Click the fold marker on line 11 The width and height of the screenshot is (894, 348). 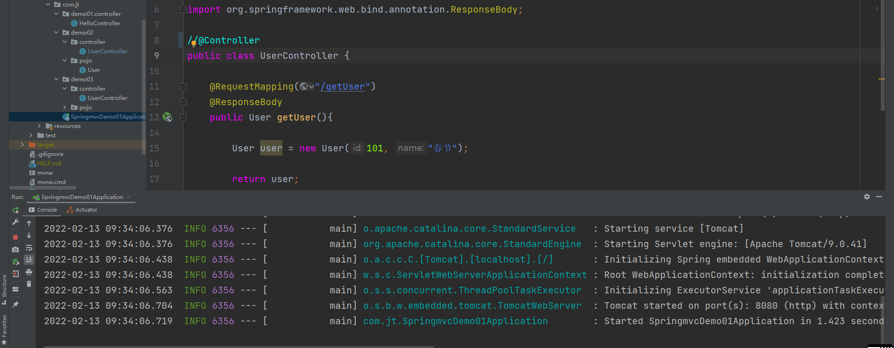click(183, 86)
